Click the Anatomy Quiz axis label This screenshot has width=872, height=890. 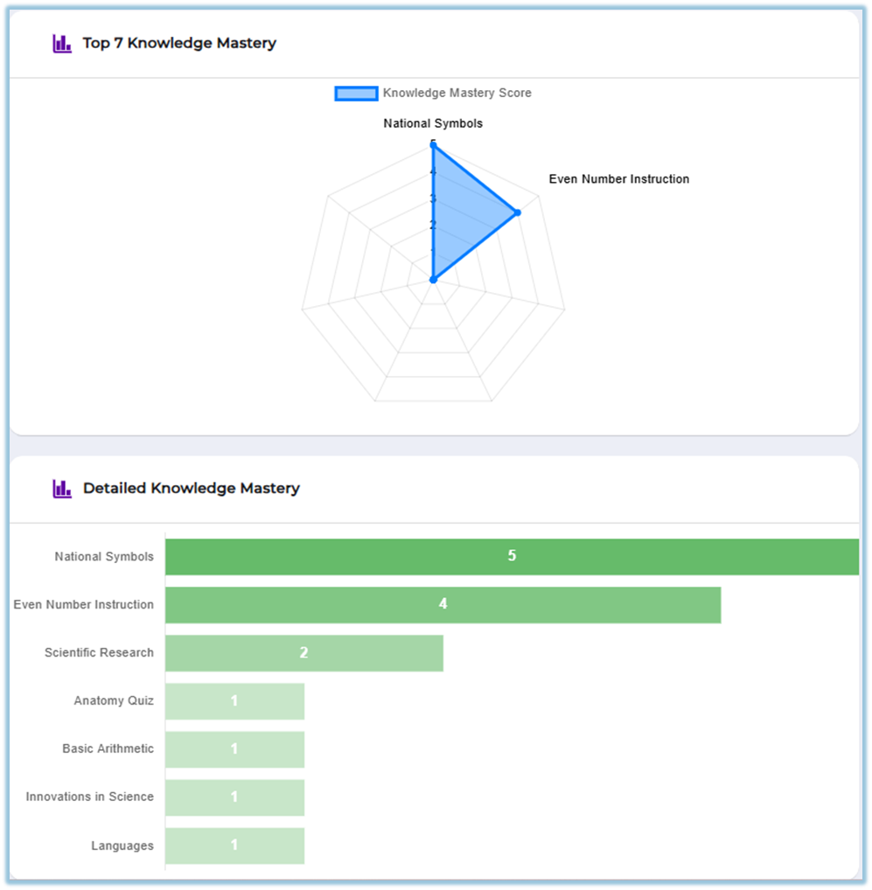(x=114, y=701)
